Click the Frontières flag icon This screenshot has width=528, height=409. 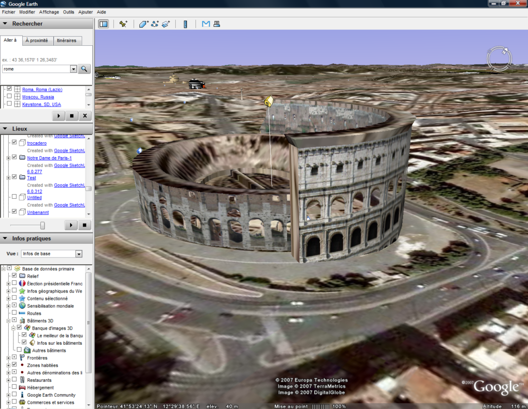[22, 357]
